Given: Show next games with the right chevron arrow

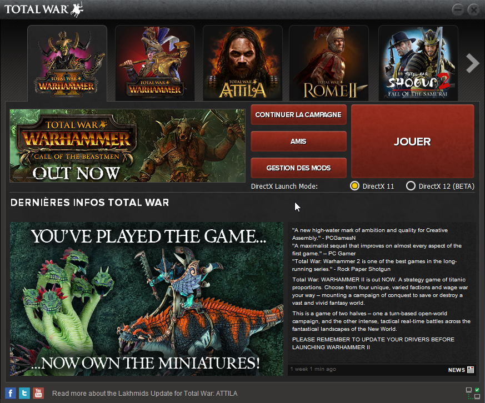Looking at the screenshot, I should pyautogui.click(x=472, y=63).
